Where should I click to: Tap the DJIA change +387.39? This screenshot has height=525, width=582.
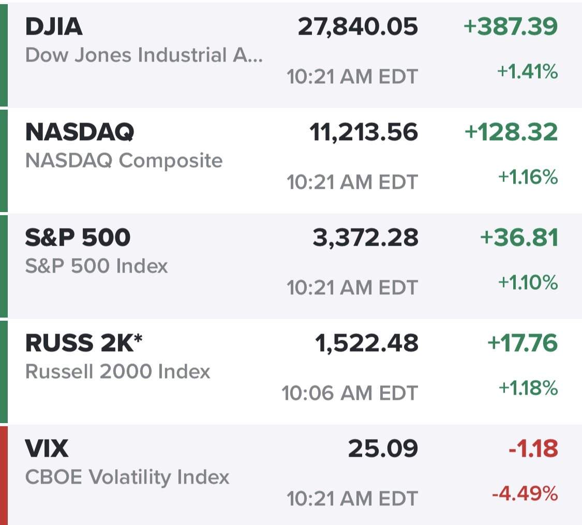pyautogui.click(x=511, y=27)
